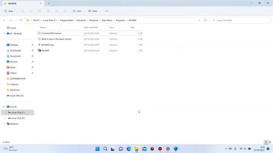The width and height of the screenshot is (273, 153).
Task: Click This PC in address bar
Action: click(x=36, y=20)
